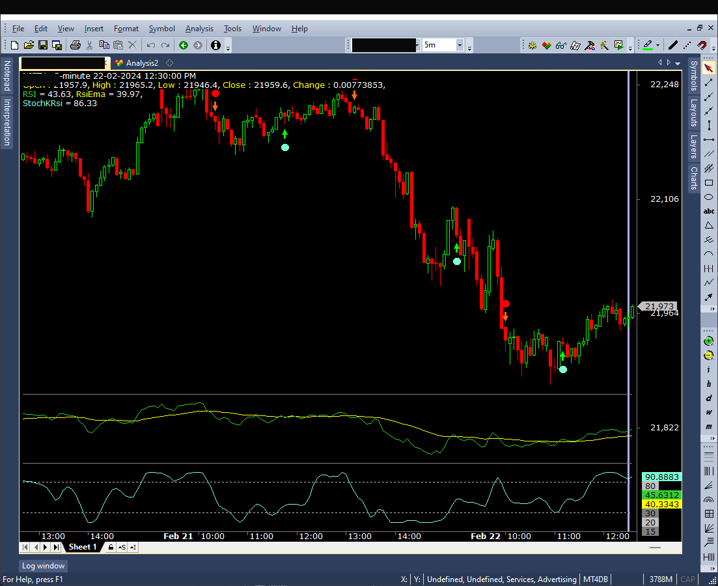This screenshot has height=586, width=718.
Task: Select the Zig-zag line tool
Action: (708, 282)
